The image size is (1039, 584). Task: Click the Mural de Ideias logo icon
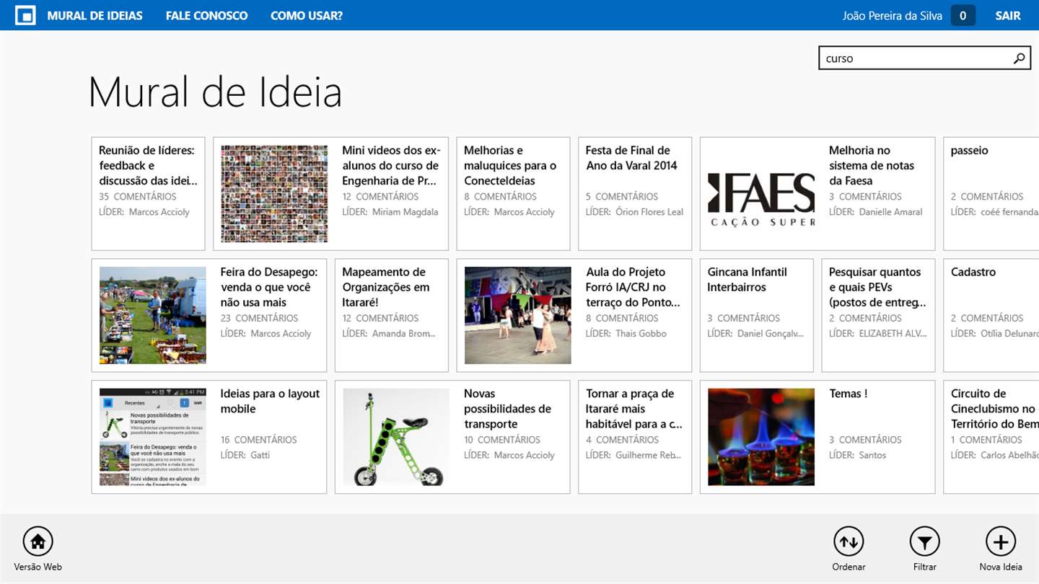tap(25, 15)
